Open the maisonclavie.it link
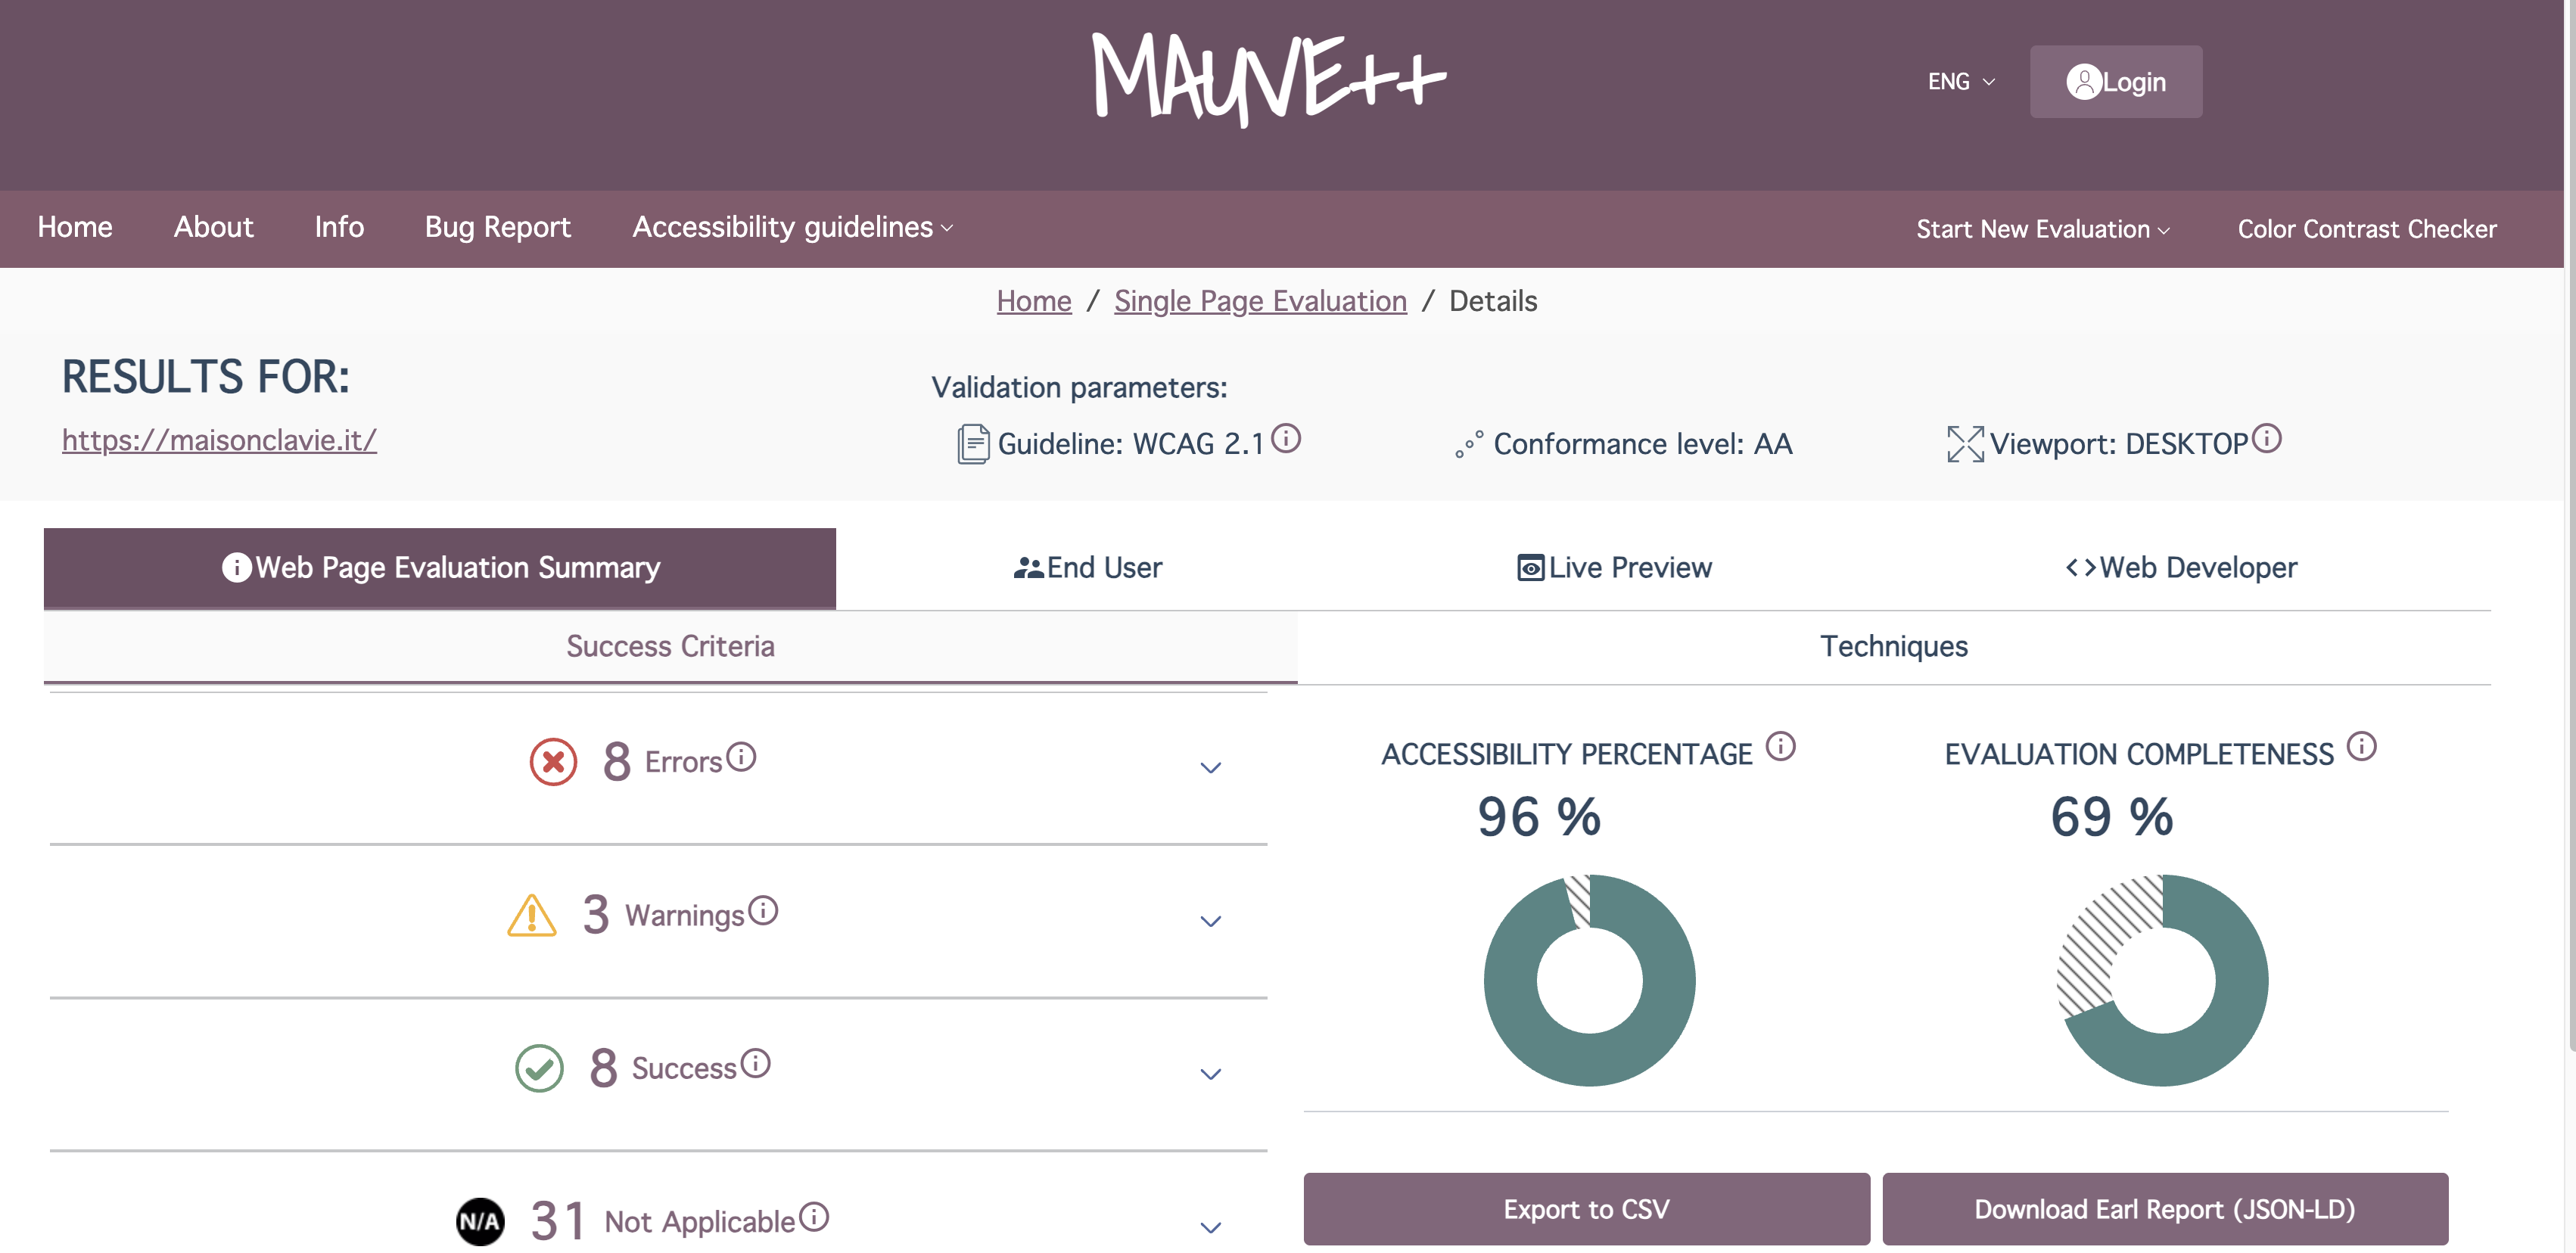 [x=219, y=440]
